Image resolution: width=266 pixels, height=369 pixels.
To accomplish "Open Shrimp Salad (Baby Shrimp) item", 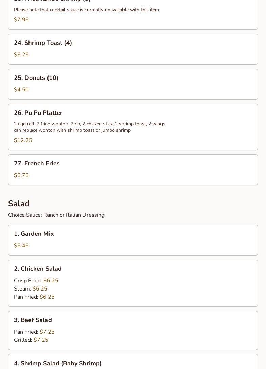I will tap(58, 364).
